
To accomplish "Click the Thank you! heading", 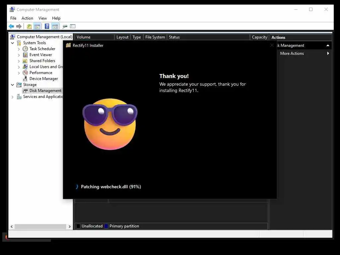I will (174, 76).
